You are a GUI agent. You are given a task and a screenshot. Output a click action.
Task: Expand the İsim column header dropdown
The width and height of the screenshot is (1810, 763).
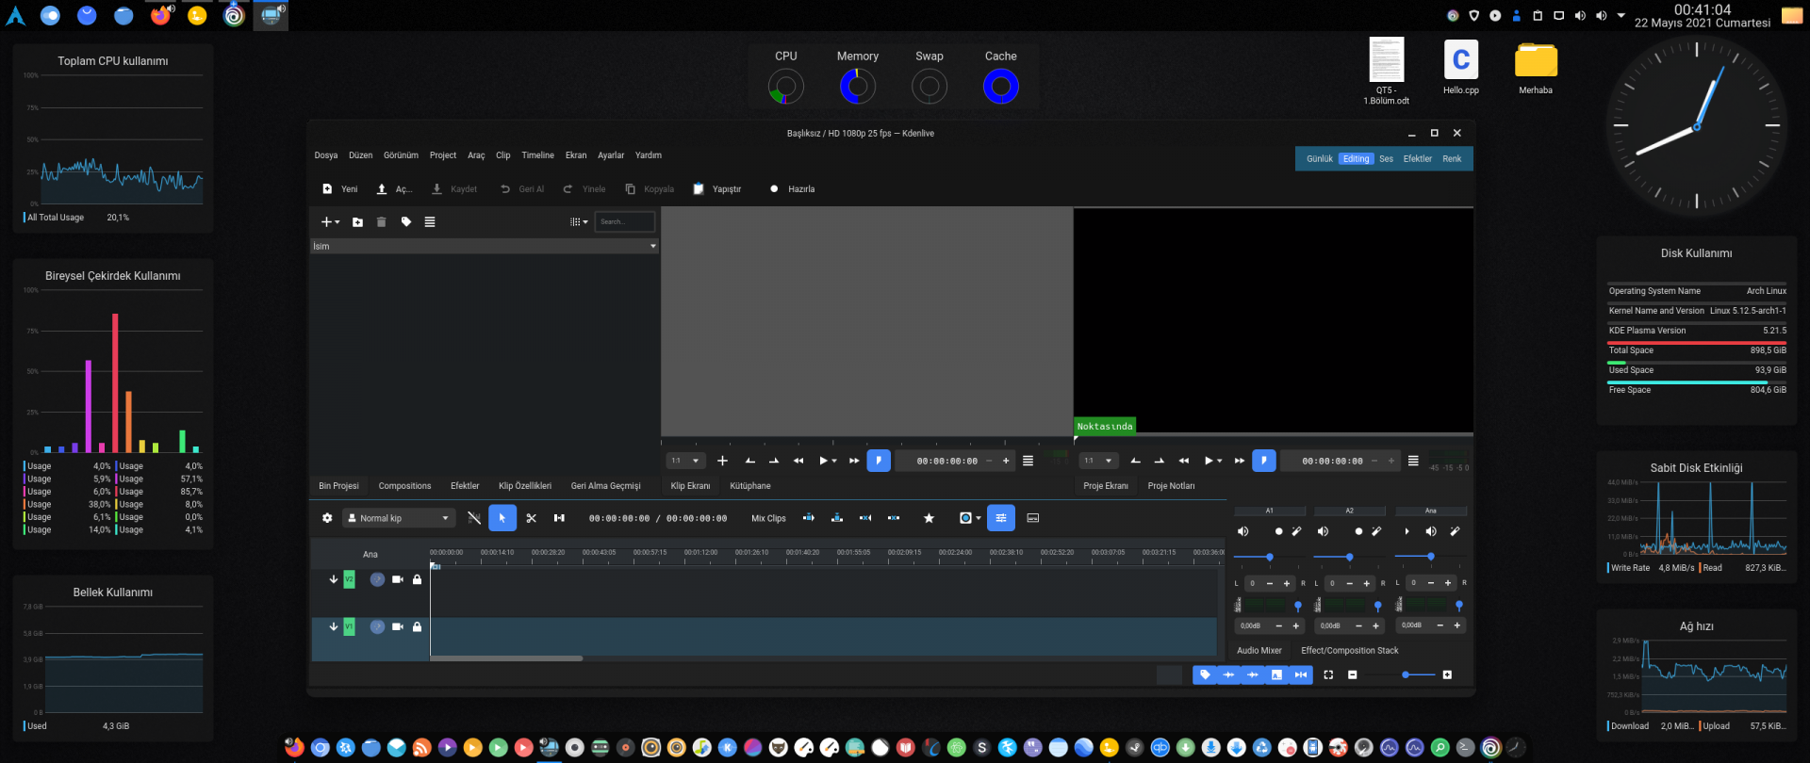coord(653,247)
